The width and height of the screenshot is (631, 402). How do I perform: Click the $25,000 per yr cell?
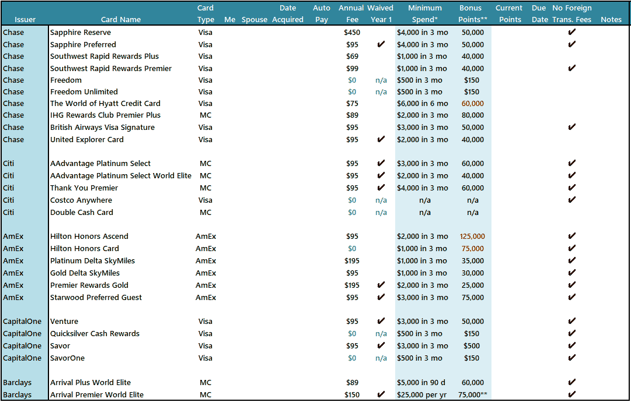(422, 394)
